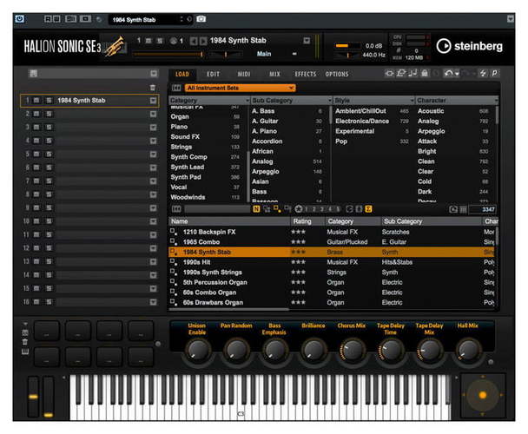Image resolution: width=528 pixels, height=434 pixels.
Task: Adjust the header slot pan slider
Action: 225,54
